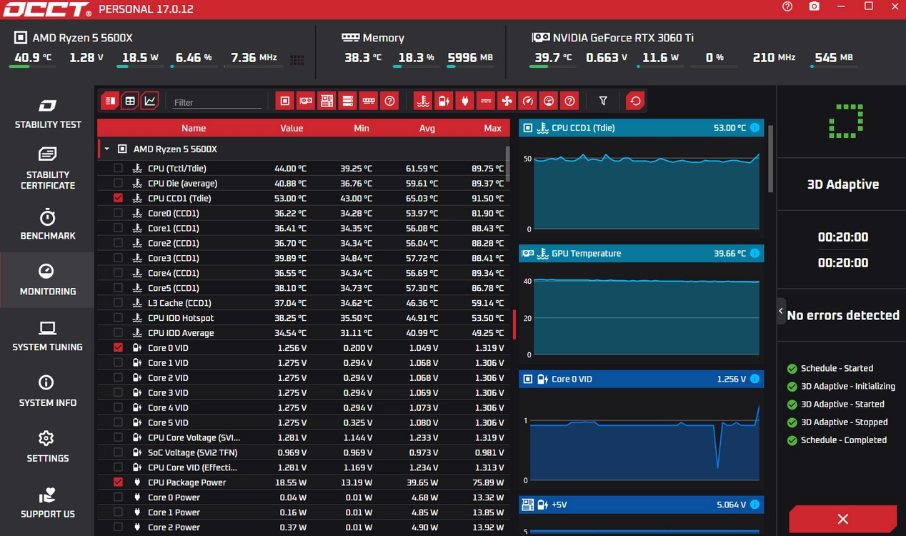Screen dimensions: 906x536
Task: Open info for the +5V graph
Action: pos(755,505)
